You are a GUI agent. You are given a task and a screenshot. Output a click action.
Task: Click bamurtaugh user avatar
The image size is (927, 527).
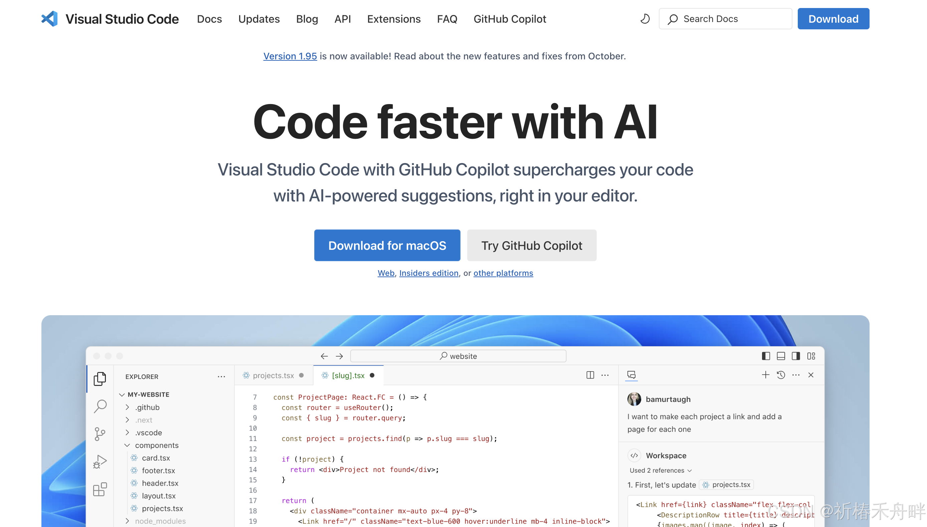(634, 399)
